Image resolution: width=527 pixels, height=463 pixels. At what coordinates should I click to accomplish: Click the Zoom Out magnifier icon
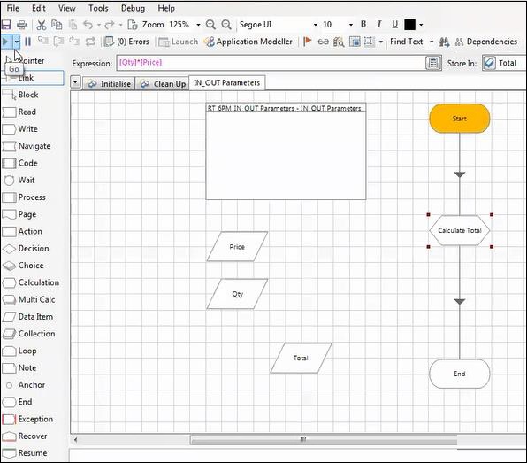click(x=226, y=25)
